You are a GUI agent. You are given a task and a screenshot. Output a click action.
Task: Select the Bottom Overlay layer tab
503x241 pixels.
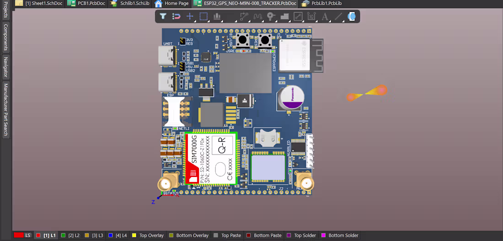188,235
